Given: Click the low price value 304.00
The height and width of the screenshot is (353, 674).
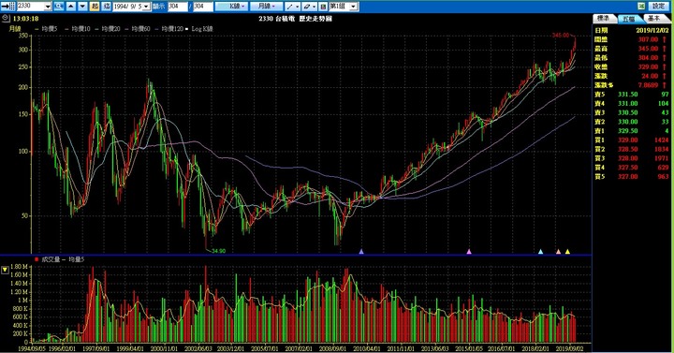Looking at the screenshot, I should 648,58.
